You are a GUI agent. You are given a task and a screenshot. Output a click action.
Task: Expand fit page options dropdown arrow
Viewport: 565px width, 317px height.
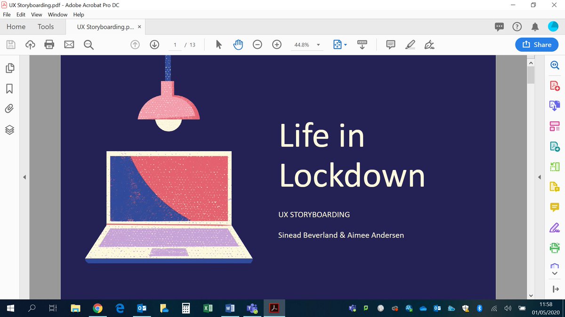(x=346, y=45)
